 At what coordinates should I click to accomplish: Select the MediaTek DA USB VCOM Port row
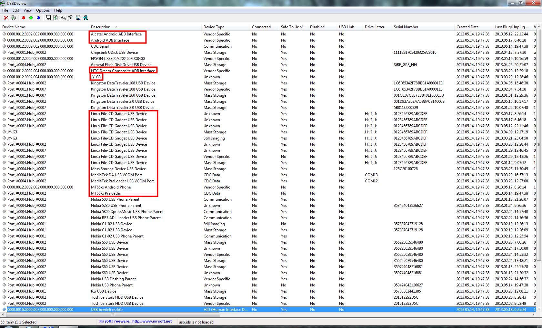(268, 175)
